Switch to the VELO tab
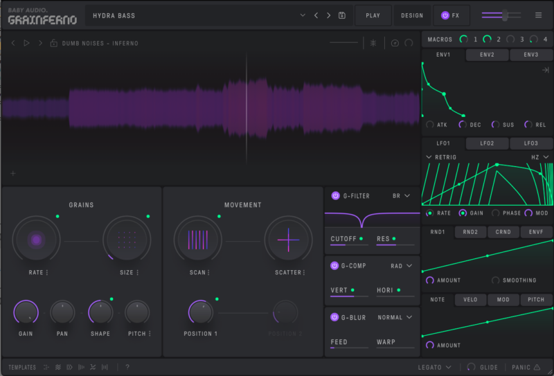 coord(470,299)
